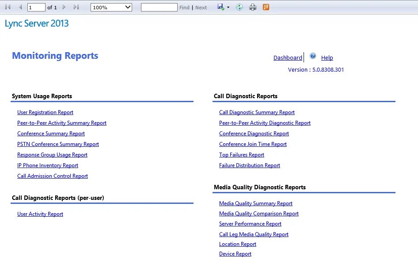Click the System Usage Reports heading
This screenshot has width=418, height=268.
[x=42, y=96]
